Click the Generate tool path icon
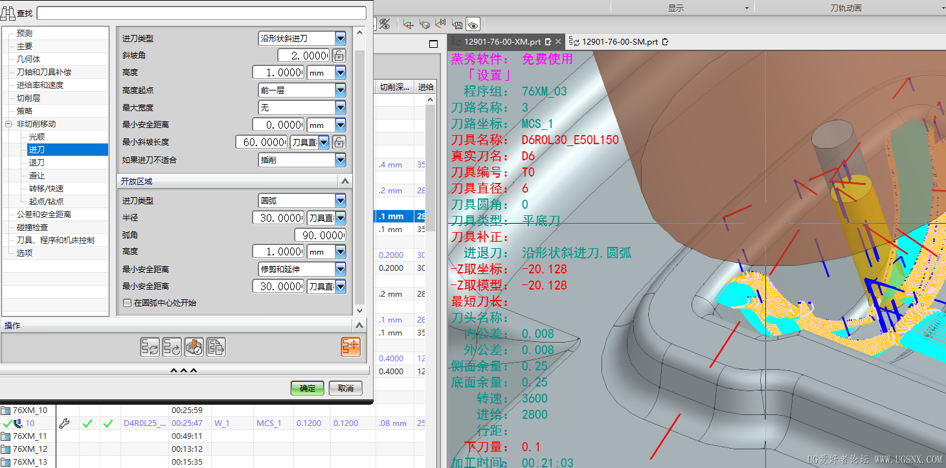Screen dimensions: 946x468 [150, 347]
